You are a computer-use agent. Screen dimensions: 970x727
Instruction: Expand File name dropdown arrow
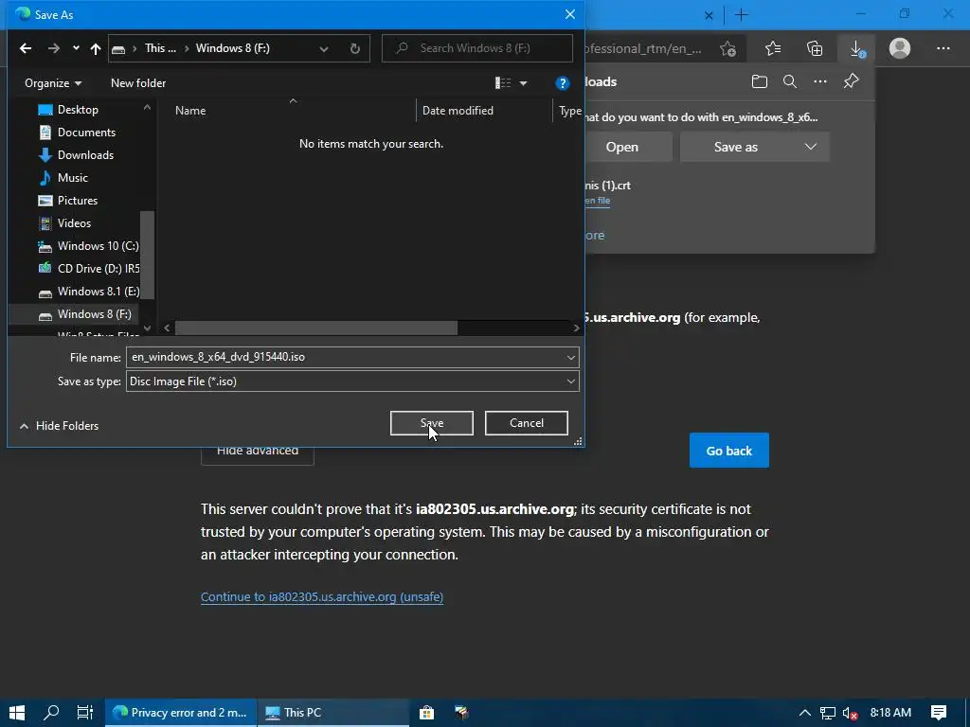click(x=570, y=357)
